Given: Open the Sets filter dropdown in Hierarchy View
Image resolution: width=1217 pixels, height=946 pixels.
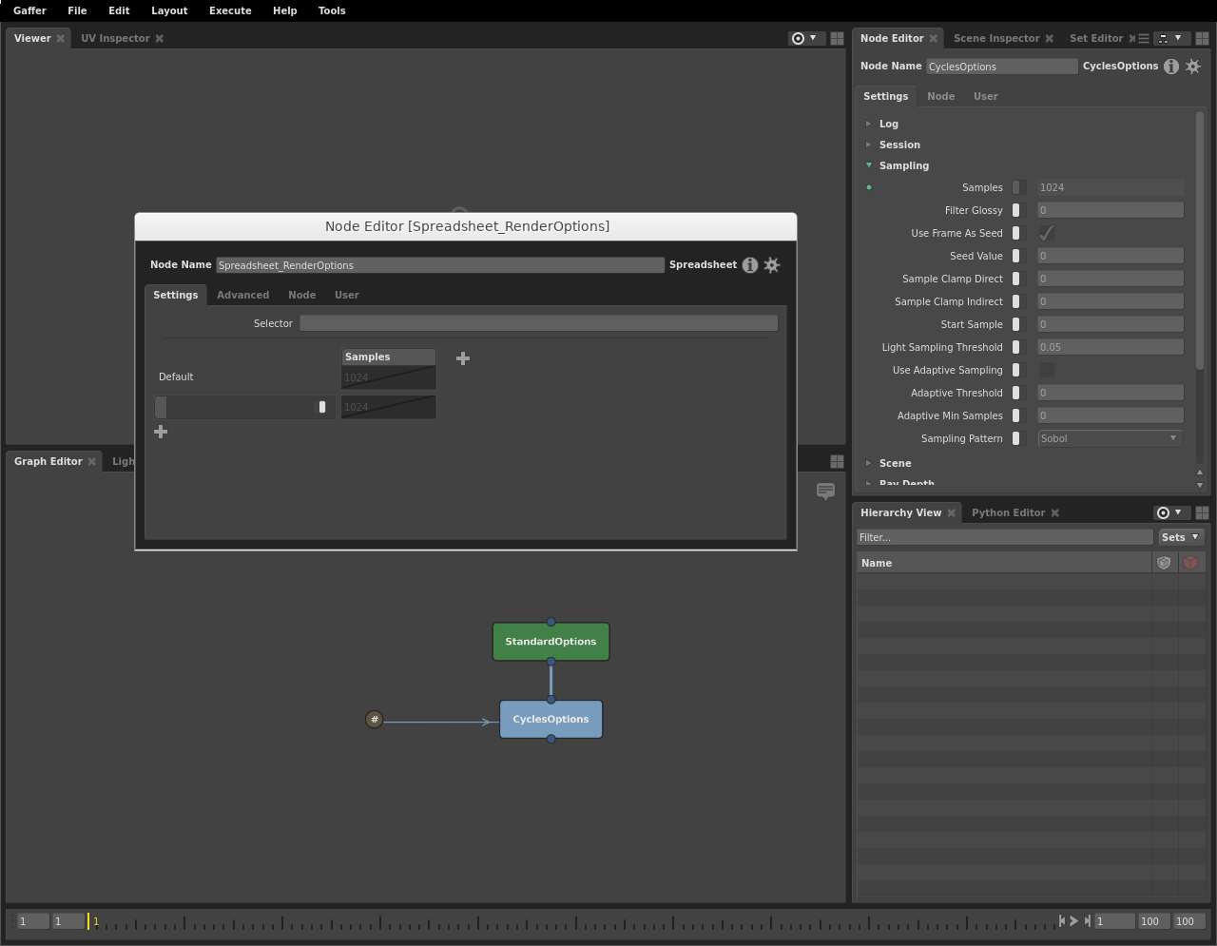Looking at the screenshot, I should [x=1180, y=537].
